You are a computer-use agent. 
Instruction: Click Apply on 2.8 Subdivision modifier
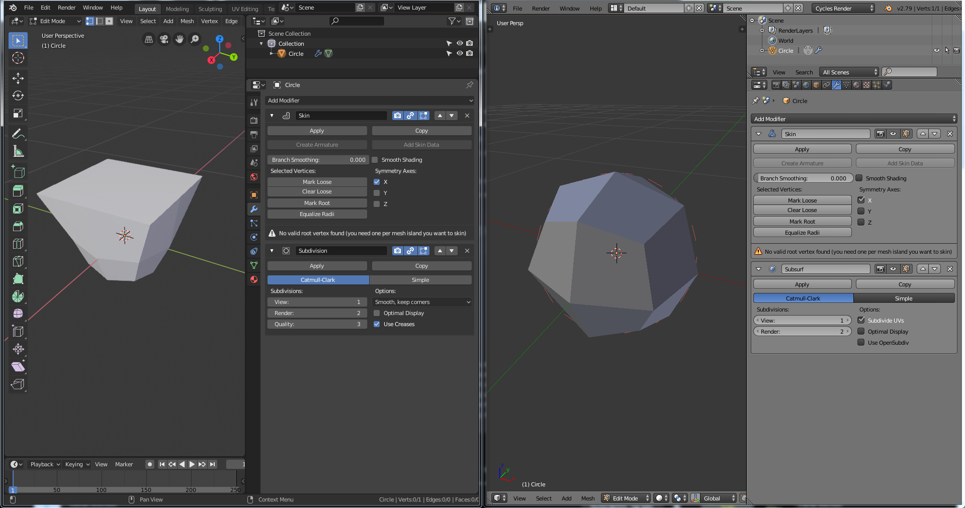(317, 266)
